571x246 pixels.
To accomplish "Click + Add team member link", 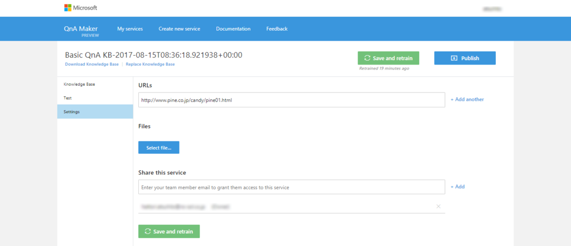I will [458, 186].
